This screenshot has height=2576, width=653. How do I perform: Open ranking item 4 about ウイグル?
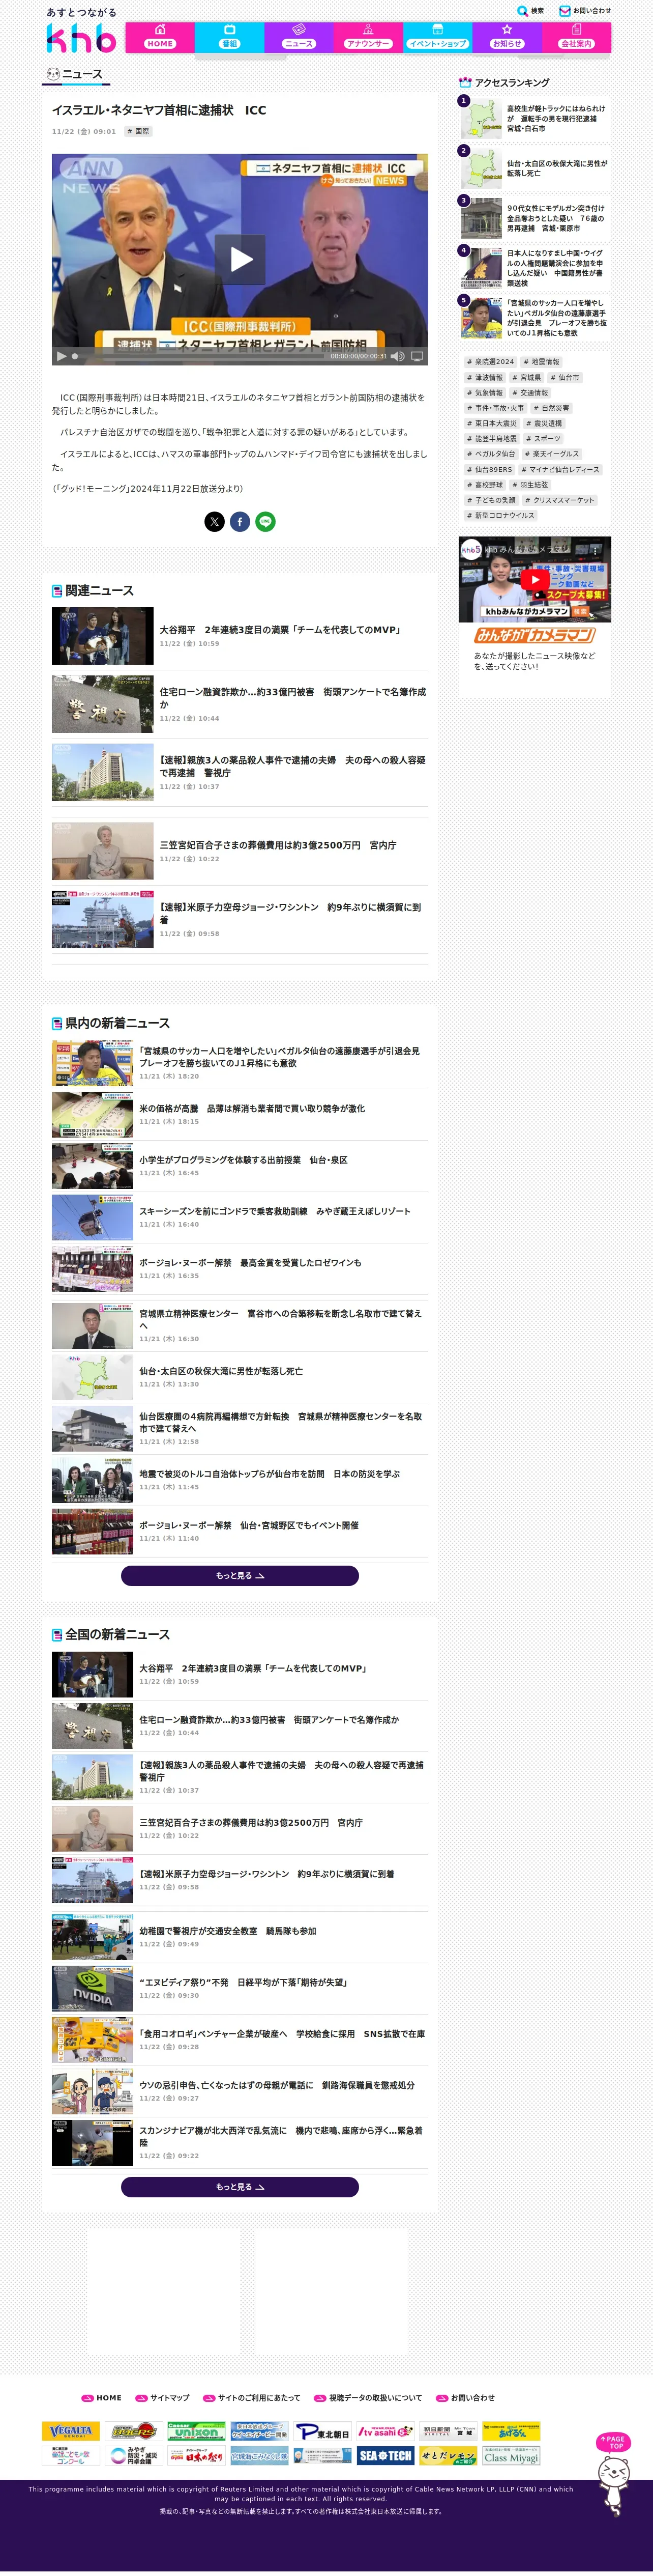pos(534,268)
